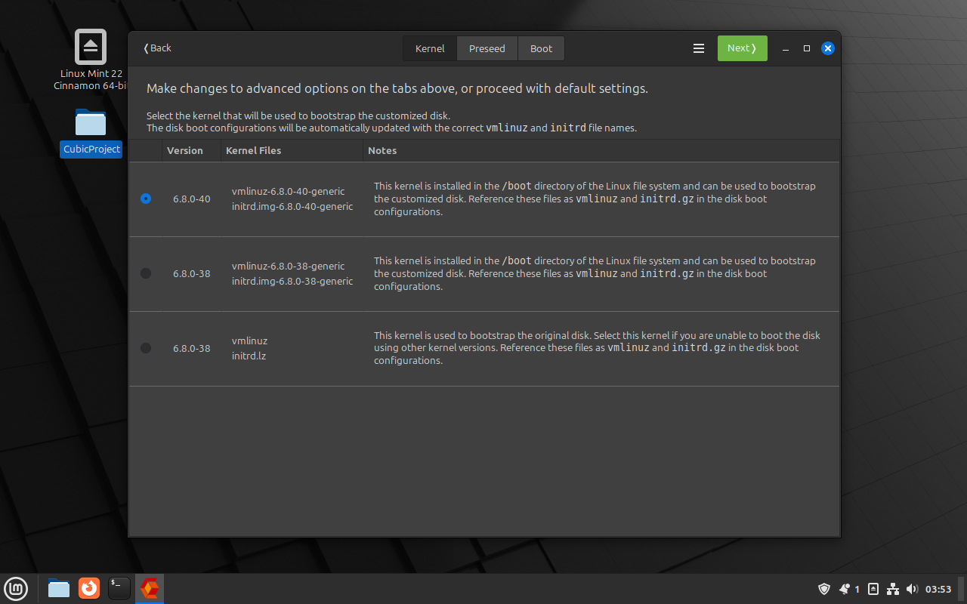
Task: Choose the original vmlinuz kernel radio button
Action: pos(146,348)
